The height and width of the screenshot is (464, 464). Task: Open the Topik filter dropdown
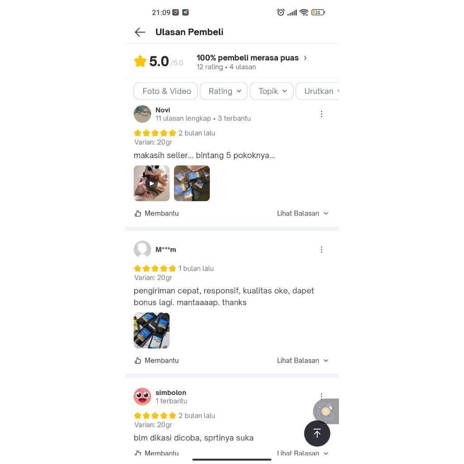coord(272,91)
